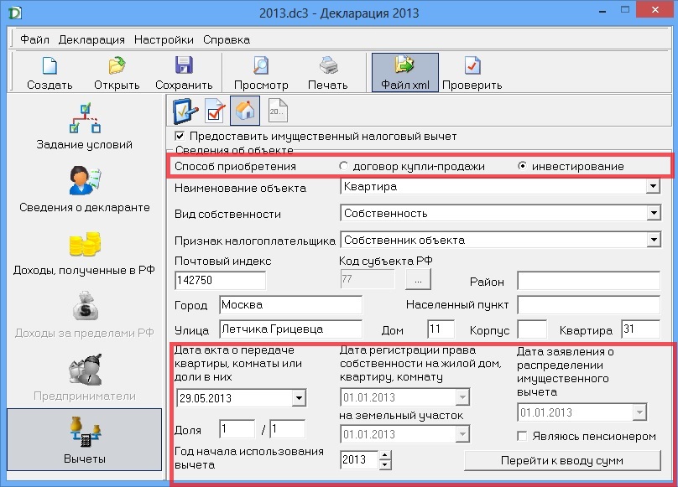
Task: Switch to the social deductions tab icon with red check
Action: coord(215,111)
